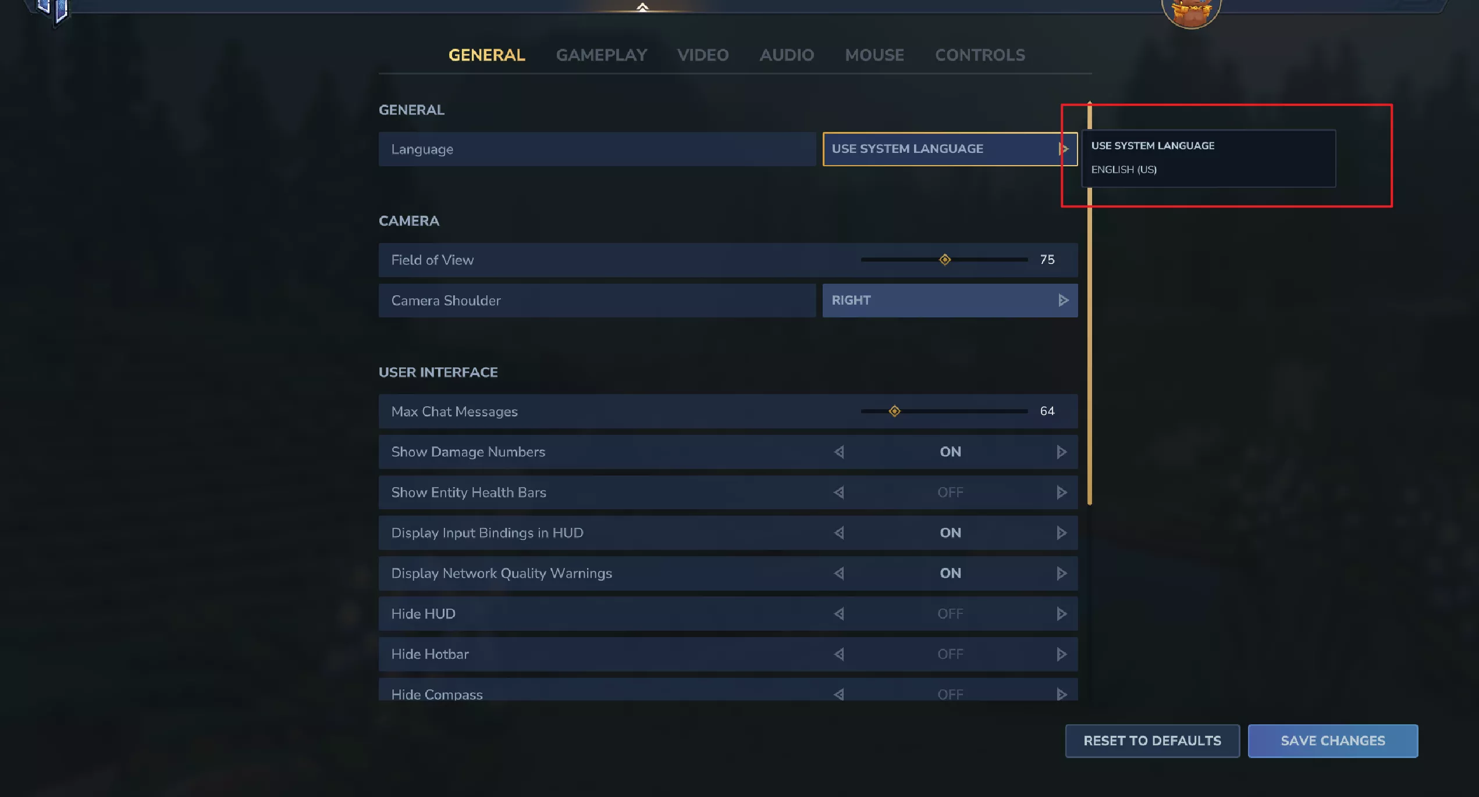Click right arrow for Display Network Quality Warnings
This screenshot has height=797, width=1479.
click(1061, 573)
